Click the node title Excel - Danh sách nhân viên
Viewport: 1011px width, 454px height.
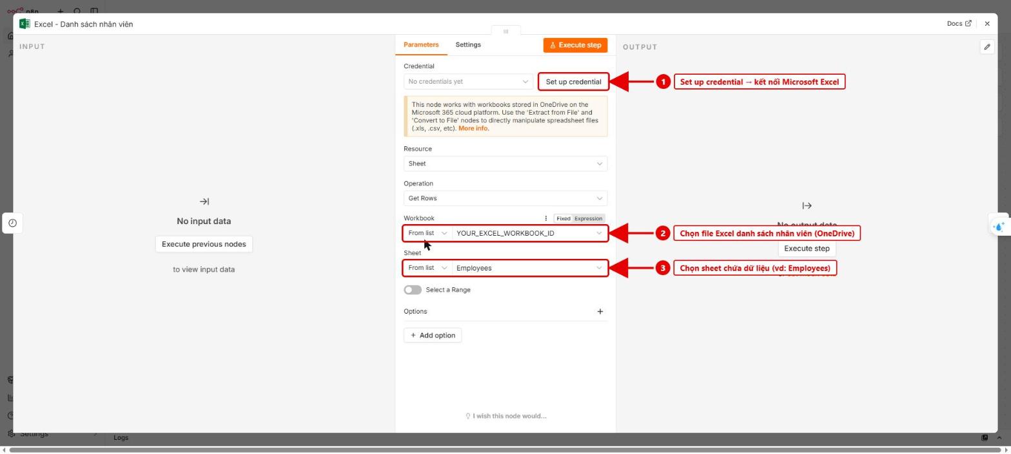click(84, 24)
